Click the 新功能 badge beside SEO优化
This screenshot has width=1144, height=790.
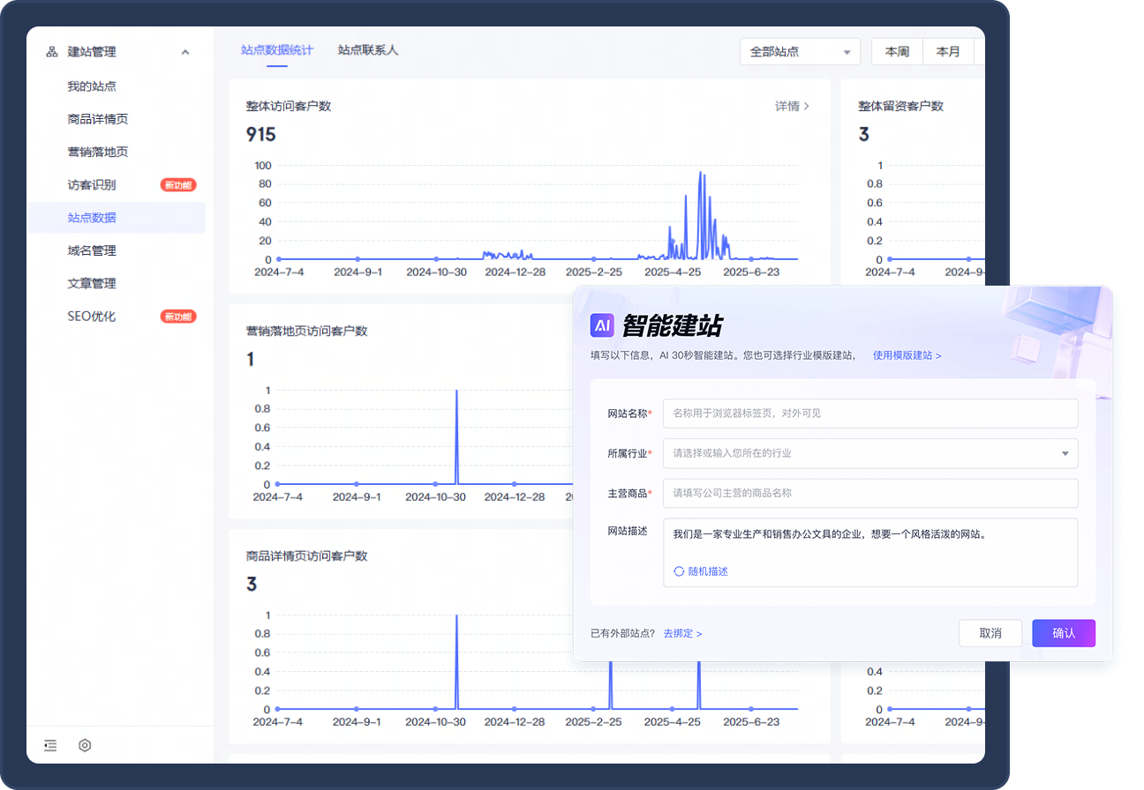tap(177, 317)
